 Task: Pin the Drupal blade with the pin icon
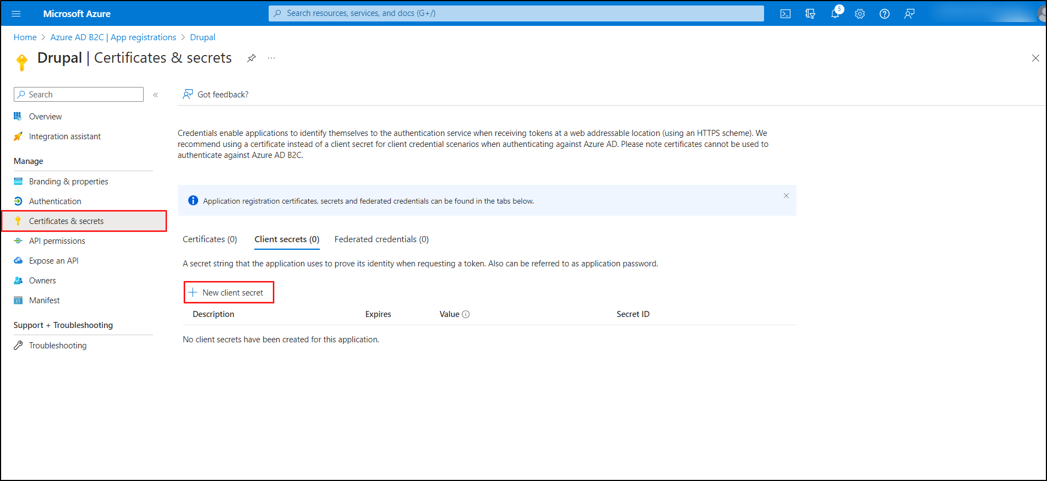coord(252,58)
